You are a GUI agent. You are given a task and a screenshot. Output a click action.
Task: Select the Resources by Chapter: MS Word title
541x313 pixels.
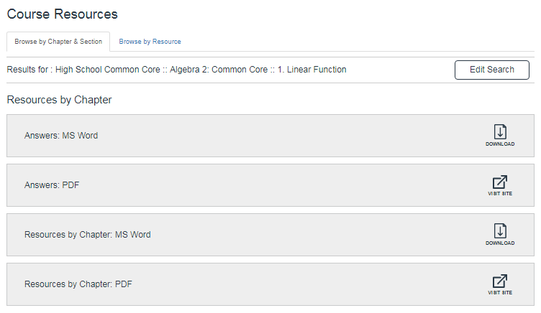(88, 234)
